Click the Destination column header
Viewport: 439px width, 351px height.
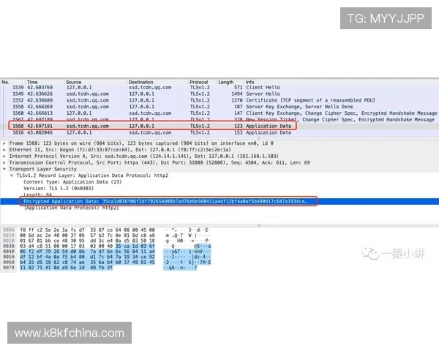click(141, 82)
